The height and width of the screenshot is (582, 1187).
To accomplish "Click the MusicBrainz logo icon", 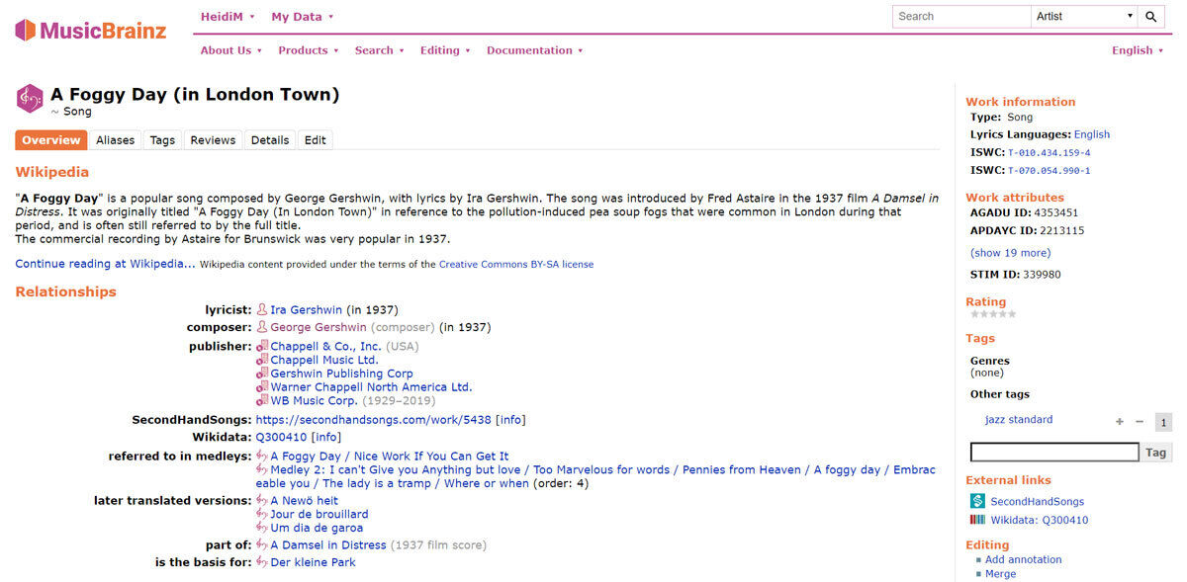I will tap(26, 30).
